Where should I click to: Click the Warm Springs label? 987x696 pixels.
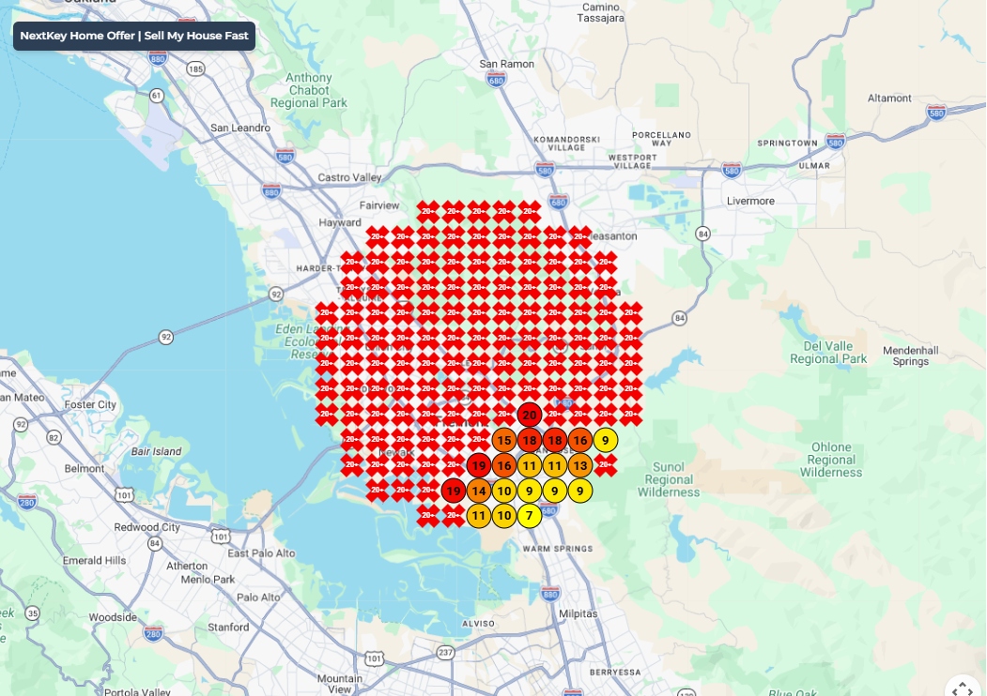558,549
